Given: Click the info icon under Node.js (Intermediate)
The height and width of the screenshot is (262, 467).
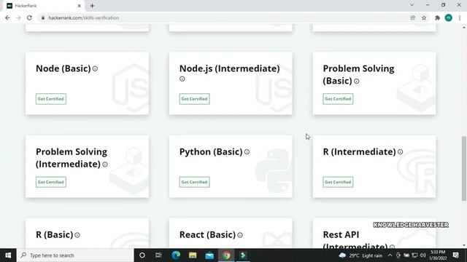Looking at the screenshot, I should [182, 79].
